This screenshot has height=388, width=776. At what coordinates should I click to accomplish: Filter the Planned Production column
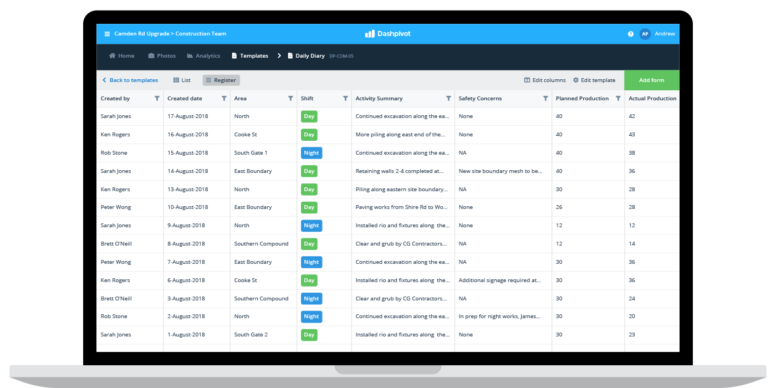point(618,99)
